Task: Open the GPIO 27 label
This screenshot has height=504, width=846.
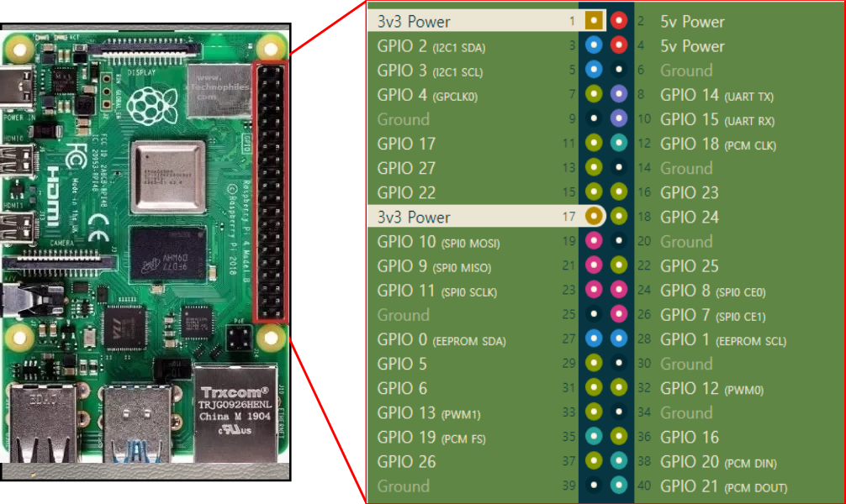Action: pyautogui.click(x=406, y=168)
